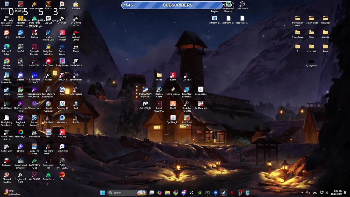
Task: Open the 15°C weather widget
Action: (12, 193)
